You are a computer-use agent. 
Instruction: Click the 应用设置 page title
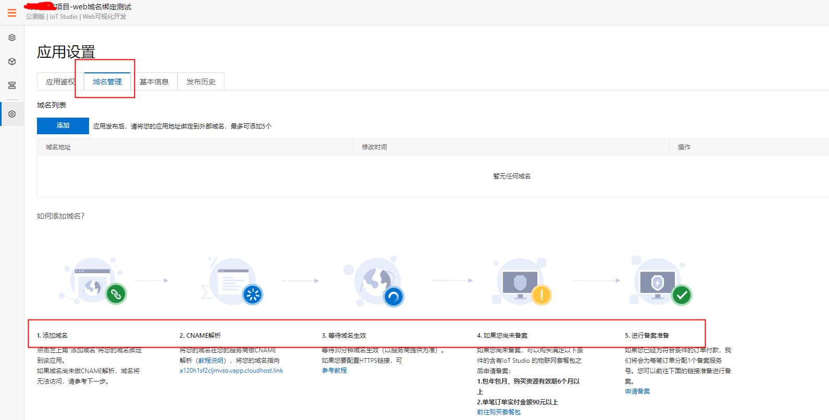pos(66,52)
